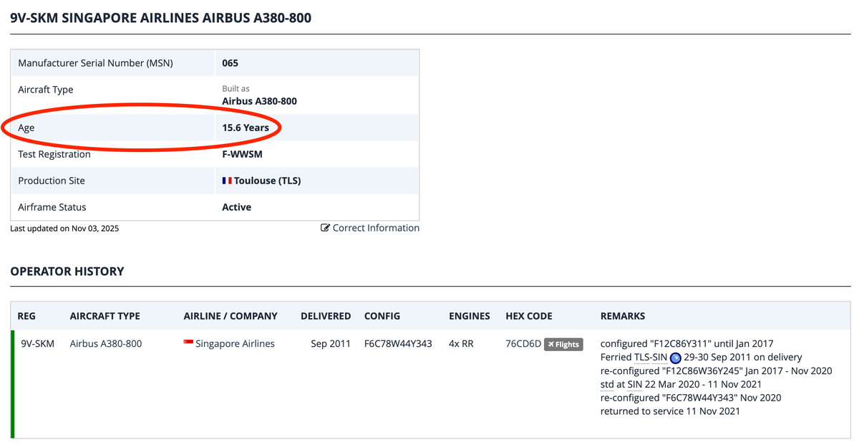Click the French flag beside Toulouse (TLS)
The width and height of the screenshot is (859, 445).
[x=225, y=180]
